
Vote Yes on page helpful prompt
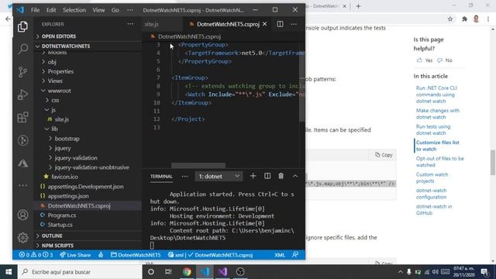point(425,60)
